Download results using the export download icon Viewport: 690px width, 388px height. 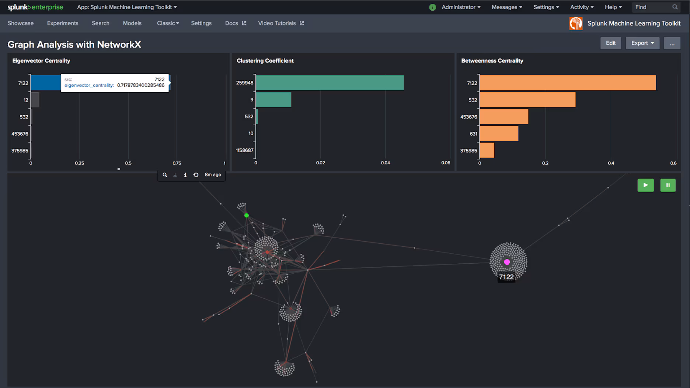point(175,175)
